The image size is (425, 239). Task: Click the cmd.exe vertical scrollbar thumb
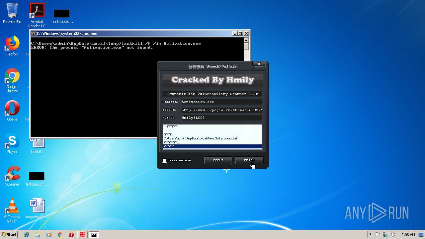tap(246, 46)
